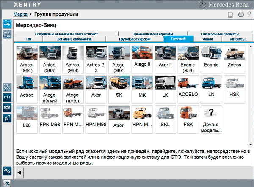The image size is (254, 187).
Task: Switch to the FIN tab
Action: [x=28, y=39]
